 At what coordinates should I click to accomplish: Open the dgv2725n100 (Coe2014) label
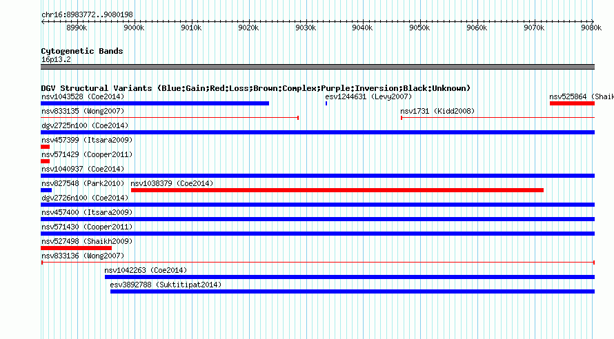[x=85, y=125]
